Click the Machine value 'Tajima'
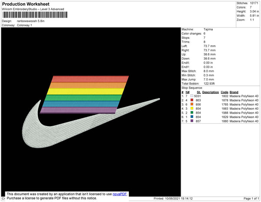The width and height of the screenshot is (261, 202). coord(208,29)
